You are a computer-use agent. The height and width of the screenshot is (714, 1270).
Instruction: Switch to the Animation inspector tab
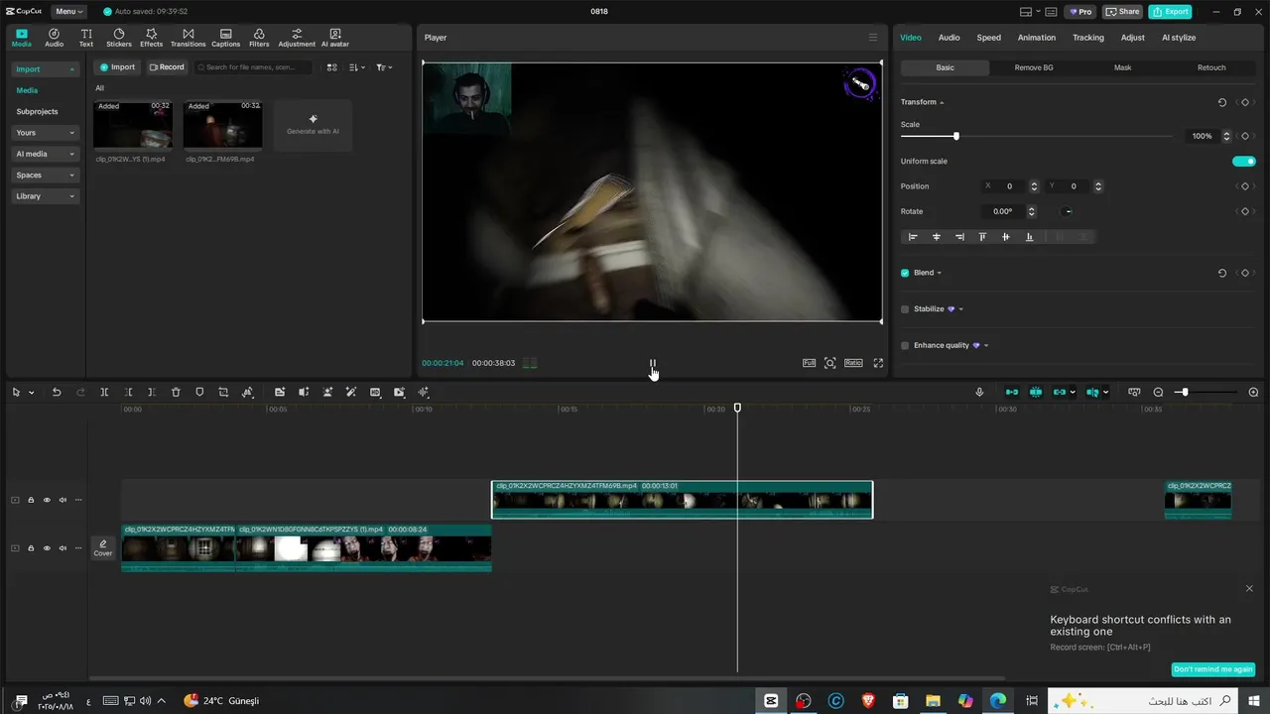click(1036, 38)
